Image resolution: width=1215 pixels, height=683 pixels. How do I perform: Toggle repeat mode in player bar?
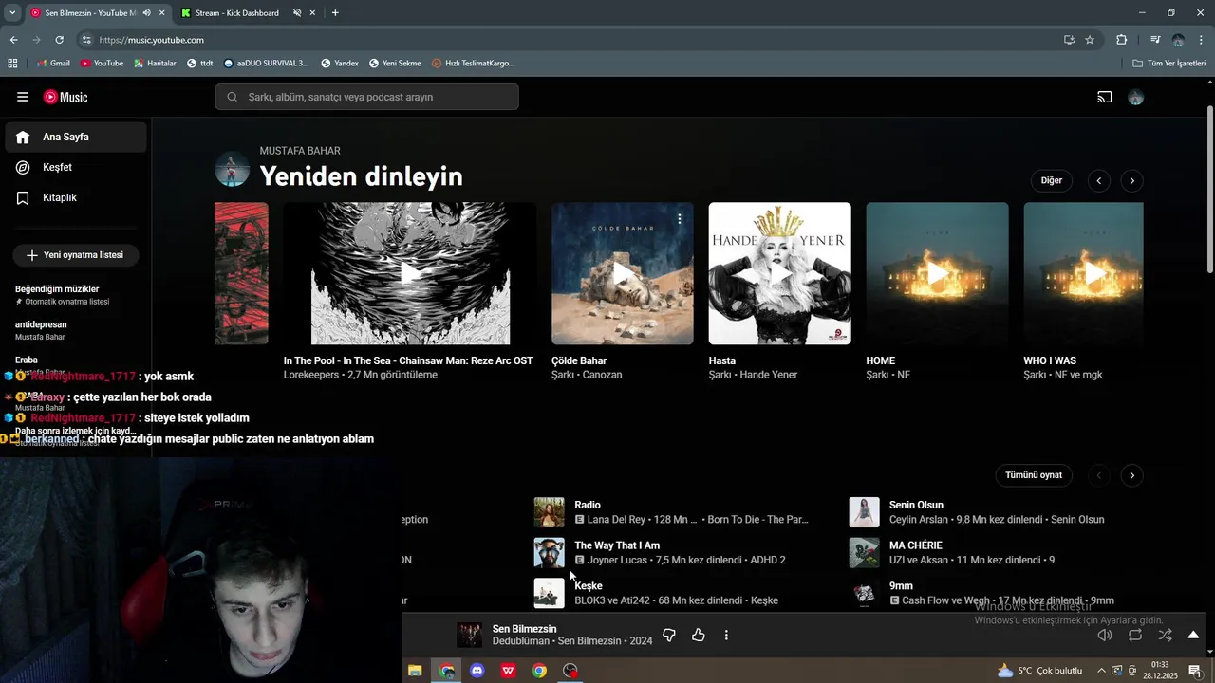pyautogui.click(x=1135, y=636)
